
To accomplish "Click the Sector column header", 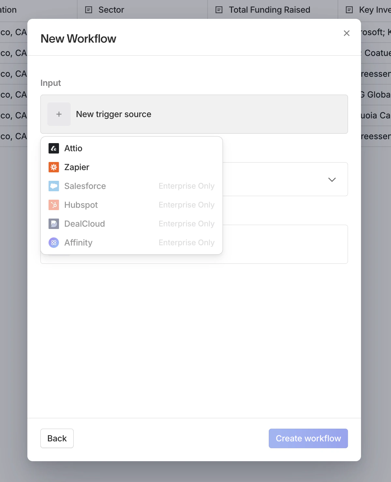I will [142, 10].
